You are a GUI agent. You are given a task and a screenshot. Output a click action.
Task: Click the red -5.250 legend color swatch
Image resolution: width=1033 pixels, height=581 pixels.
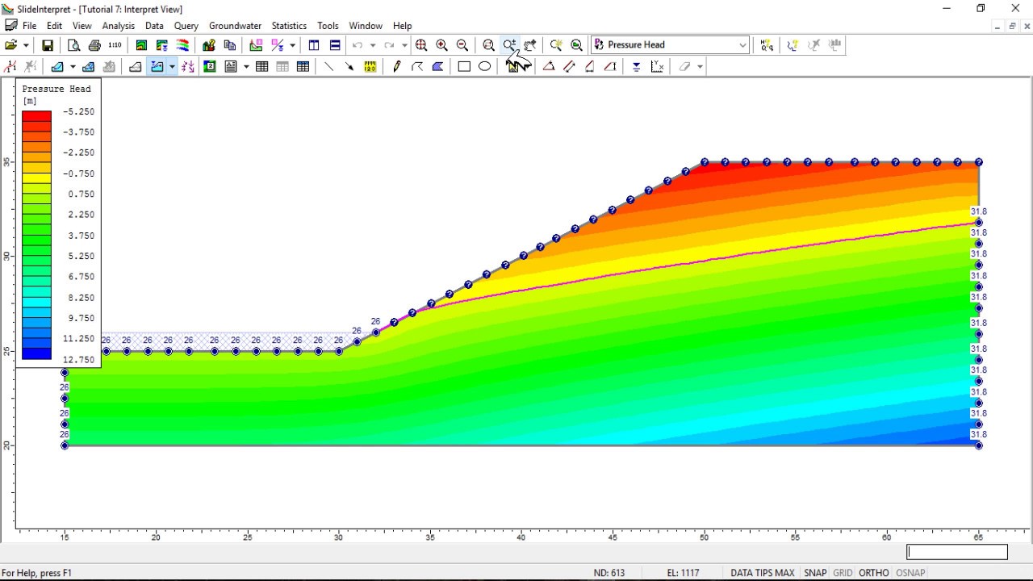click(36, 116)
